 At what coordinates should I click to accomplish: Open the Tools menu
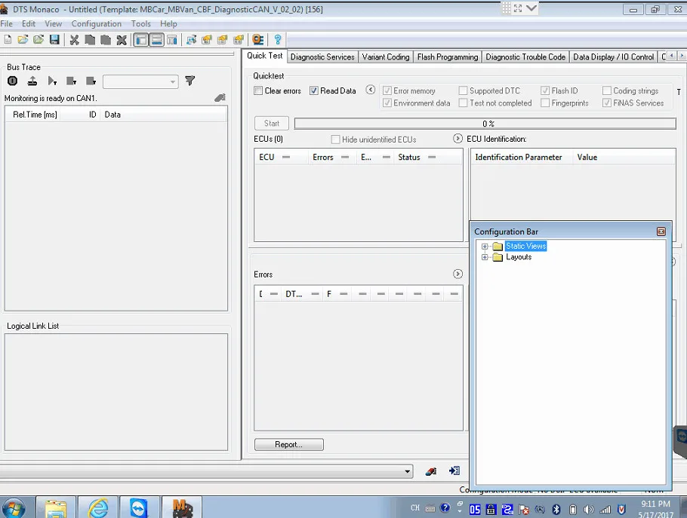click(x=140, y=23)
